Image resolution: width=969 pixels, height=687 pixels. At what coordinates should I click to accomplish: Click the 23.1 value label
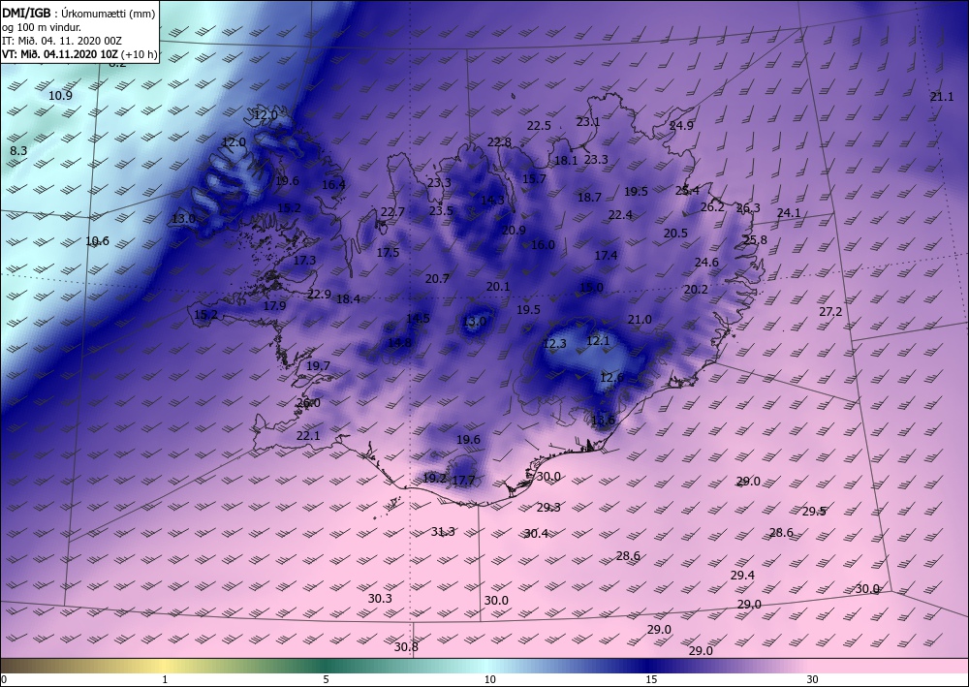(x=588, y=122)
